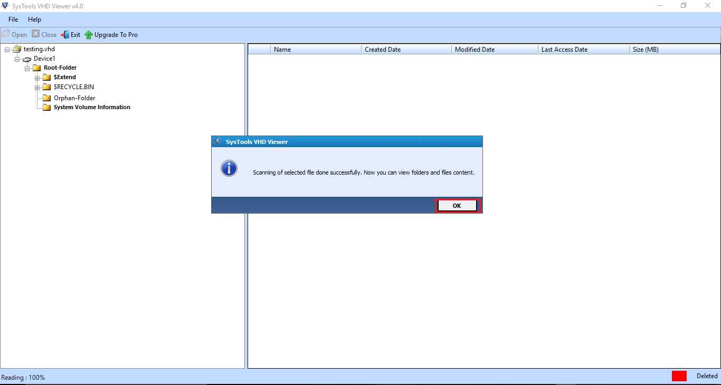The width and height of the screenshot is (721, 385).
Task: Click the Deleted legend label
Action: 707,376
